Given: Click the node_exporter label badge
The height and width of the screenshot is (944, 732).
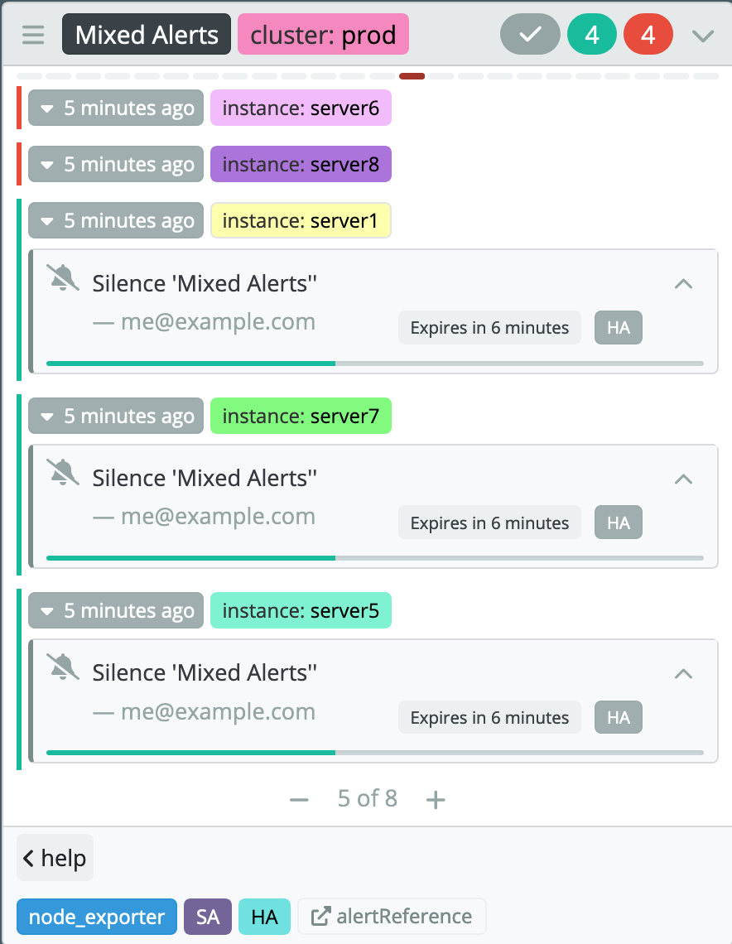Looking at the screenshot, I should [97, 917].
